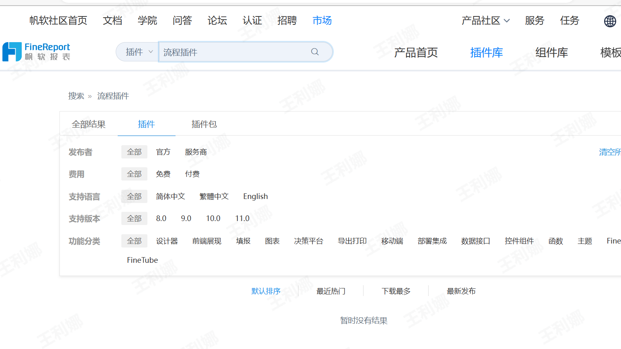The height and width of the screenshot is (349, 621).
Task: Filter category by 设计器
Action: [167, 241]
